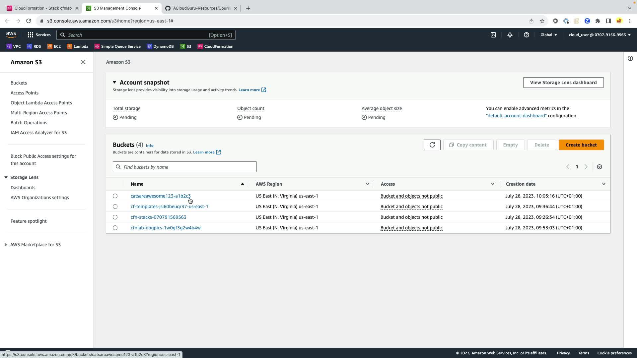Select radio button for cfn-stacks-070791569563 bucket
Viewport: 637px width, 358px height.
click(x=115, y=217)
